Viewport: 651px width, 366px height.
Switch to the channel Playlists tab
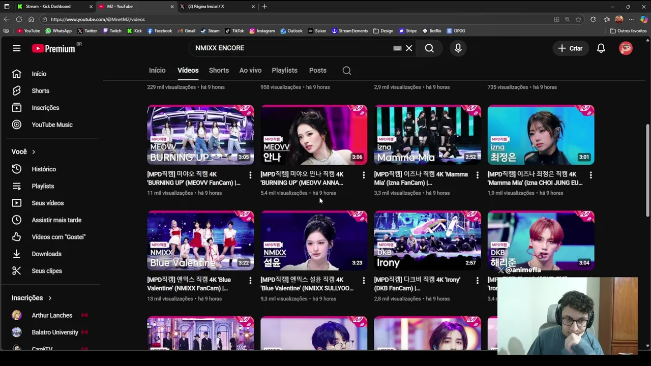(x=284, y=70)
